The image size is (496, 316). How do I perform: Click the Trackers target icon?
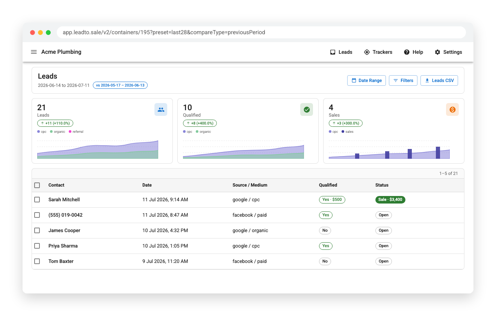[x=367, y=52]
